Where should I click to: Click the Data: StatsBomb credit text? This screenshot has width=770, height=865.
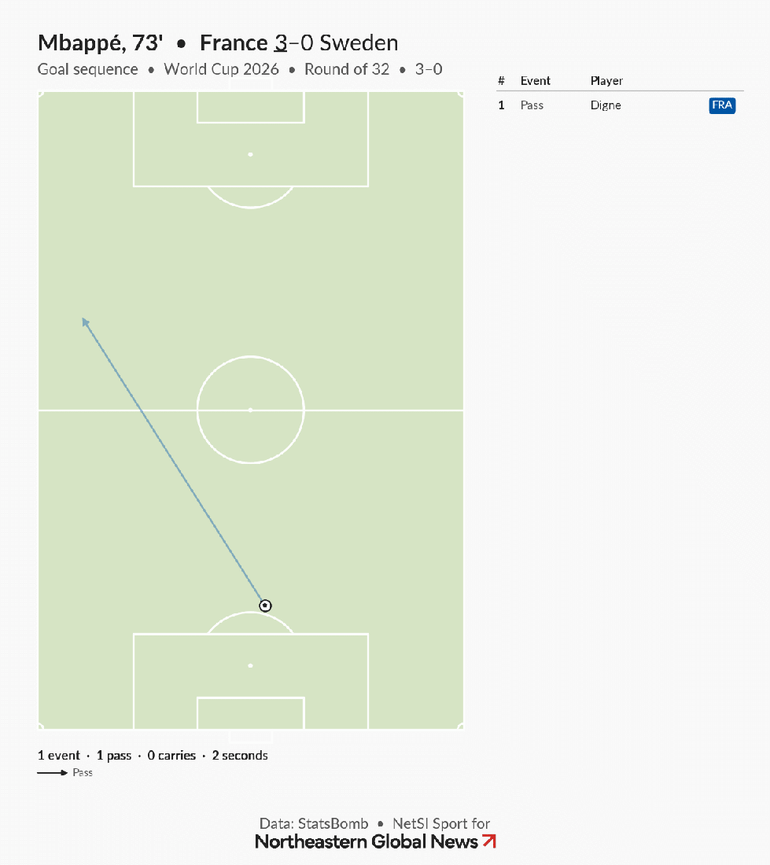314,823
